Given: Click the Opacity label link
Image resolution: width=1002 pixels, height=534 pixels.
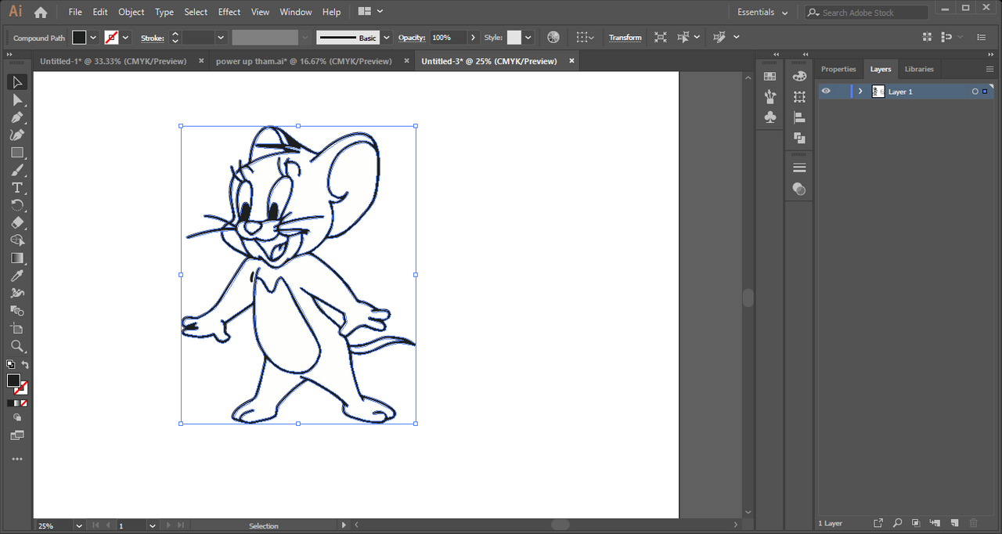Looking at the screenshot, I should (x=411, y=38).
